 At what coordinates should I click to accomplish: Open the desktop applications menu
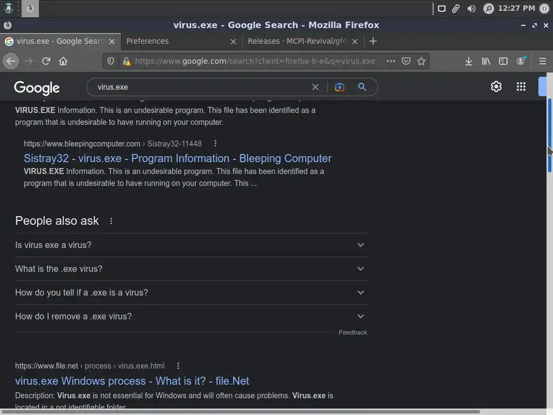(x=9, y=8)
